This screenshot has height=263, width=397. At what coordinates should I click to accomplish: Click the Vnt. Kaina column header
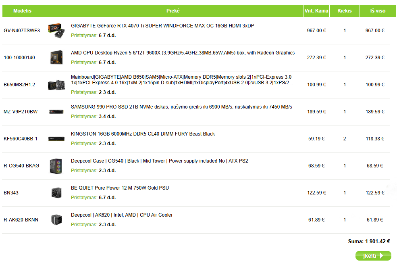point(316,11)
